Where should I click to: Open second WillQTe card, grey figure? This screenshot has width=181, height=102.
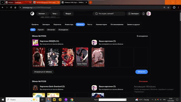point(53,57)
